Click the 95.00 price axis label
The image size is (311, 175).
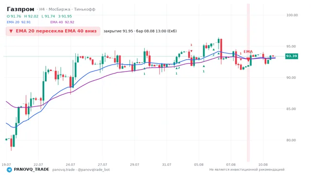click(291, 47)
